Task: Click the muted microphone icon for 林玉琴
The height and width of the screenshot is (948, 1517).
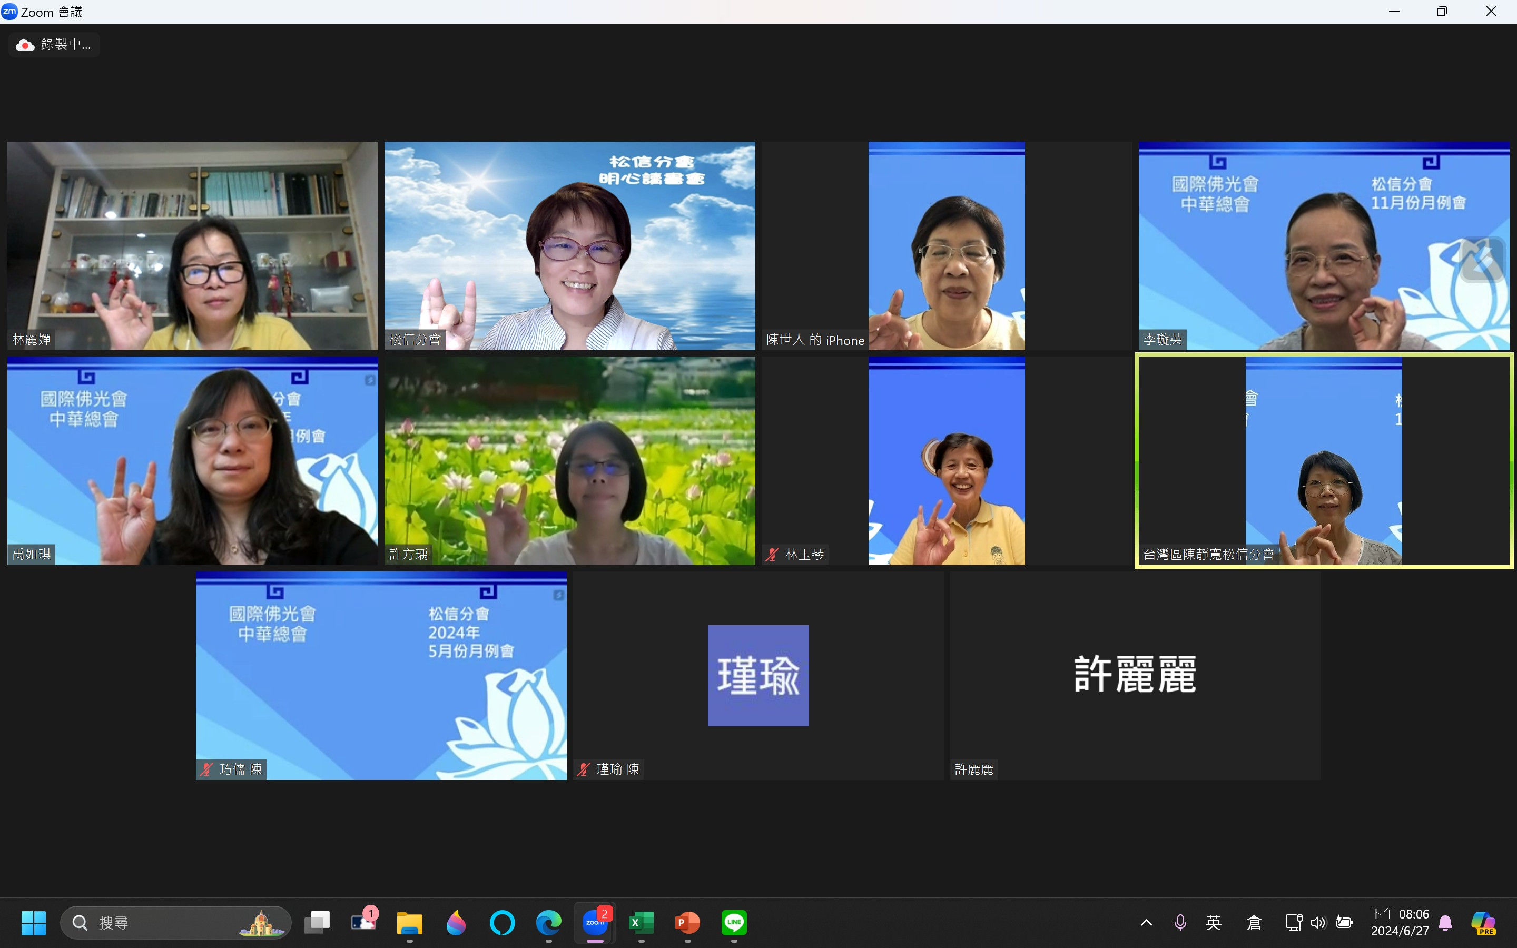Action: tap(772, 554)
